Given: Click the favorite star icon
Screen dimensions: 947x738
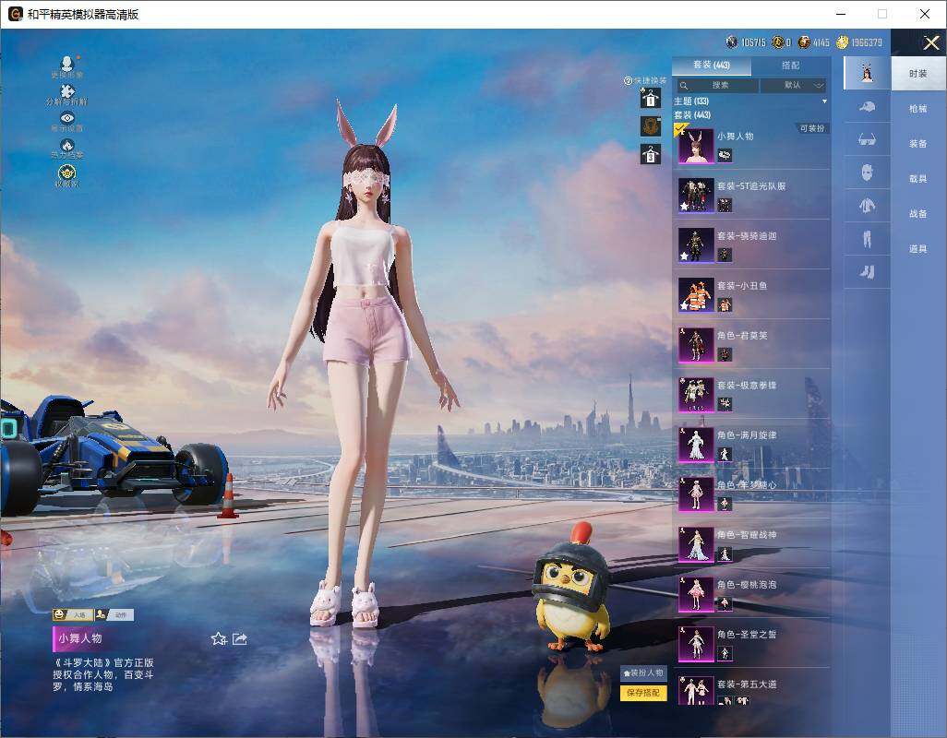Looking at the screenshot, I should pyautogui.click(x=219, y=638).
